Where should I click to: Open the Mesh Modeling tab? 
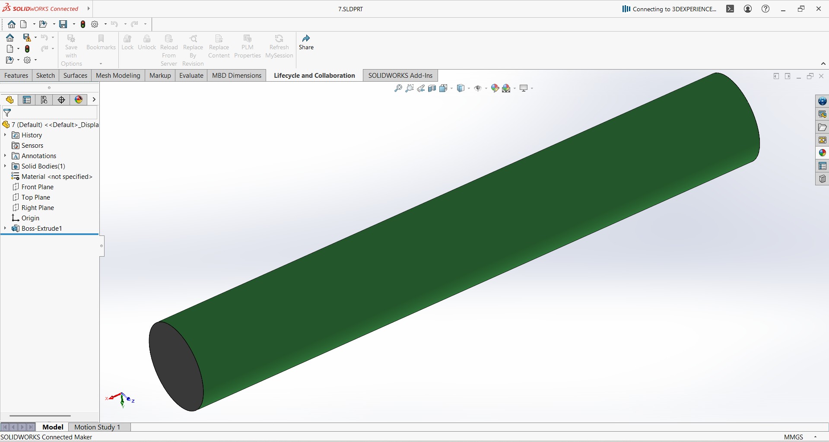(x=118, y=76)
